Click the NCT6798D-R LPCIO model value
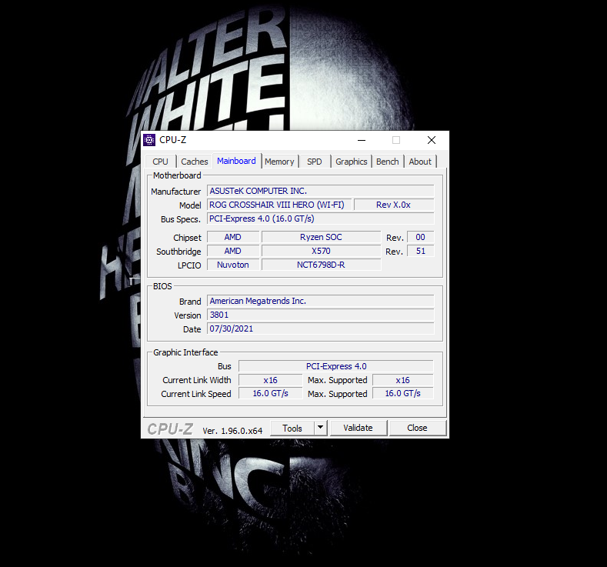The image size is (607, 567). point(322,265)
